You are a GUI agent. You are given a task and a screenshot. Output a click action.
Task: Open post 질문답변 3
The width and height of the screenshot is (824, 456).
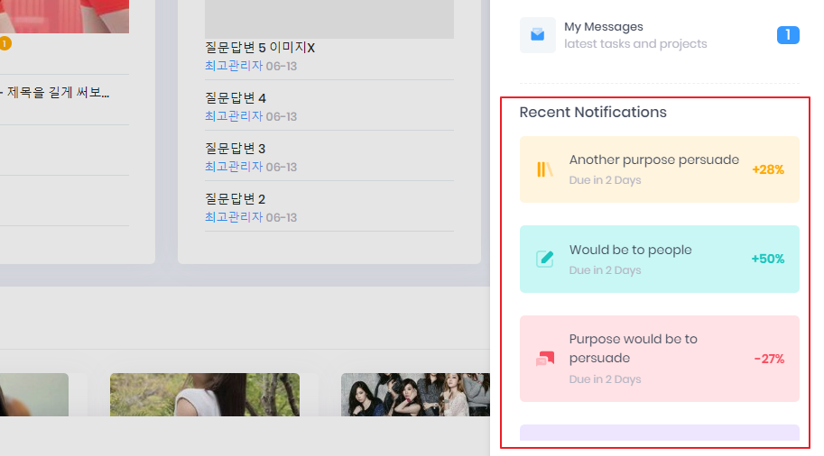[235, 149]
